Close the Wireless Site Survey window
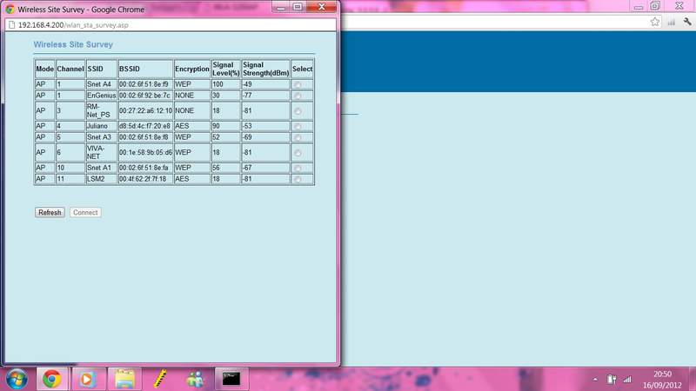The width and height of the screenshot is (696, 391). tap(322, 7)
